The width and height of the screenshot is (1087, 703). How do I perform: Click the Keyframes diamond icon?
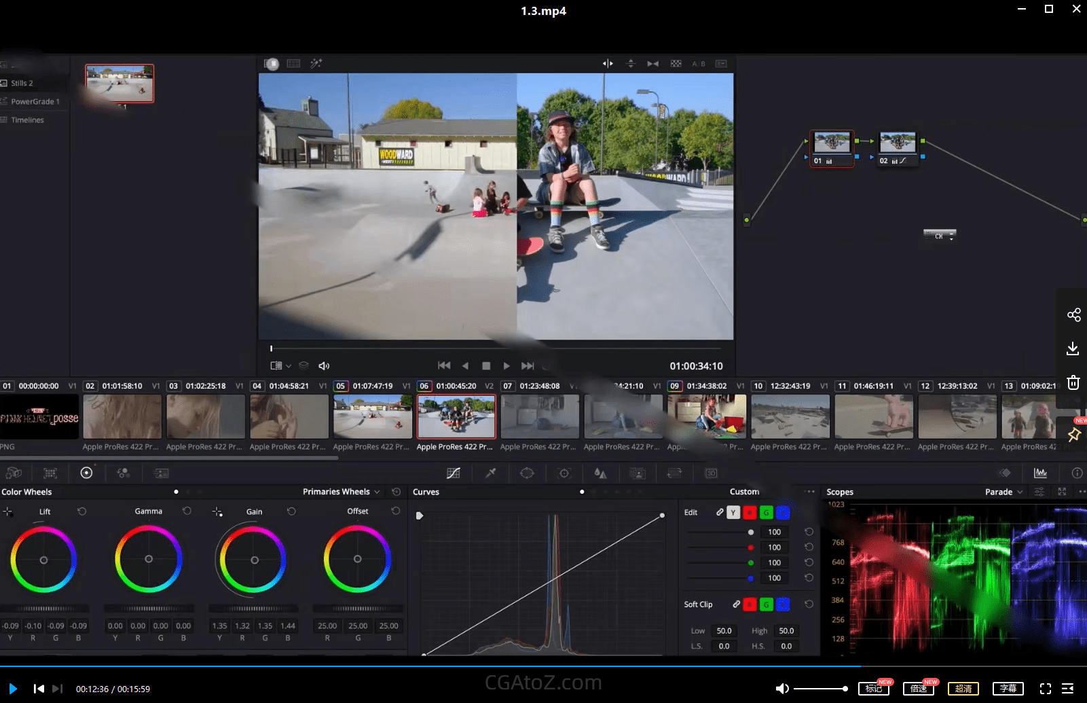point(1005,473)
